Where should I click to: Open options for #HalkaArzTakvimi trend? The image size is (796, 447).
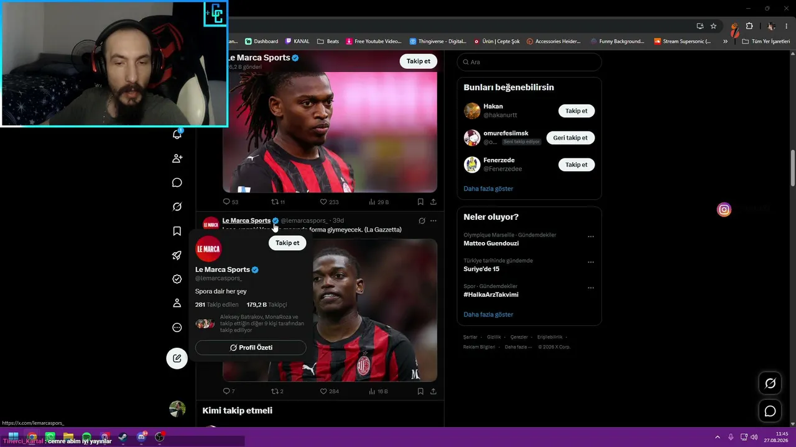tap(591, 288)
